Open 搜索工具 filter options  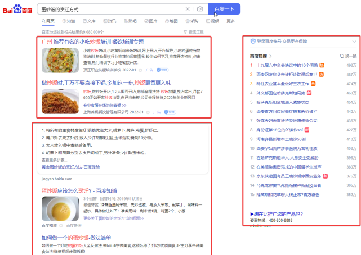pyautogui.click(x=193, y=32)
